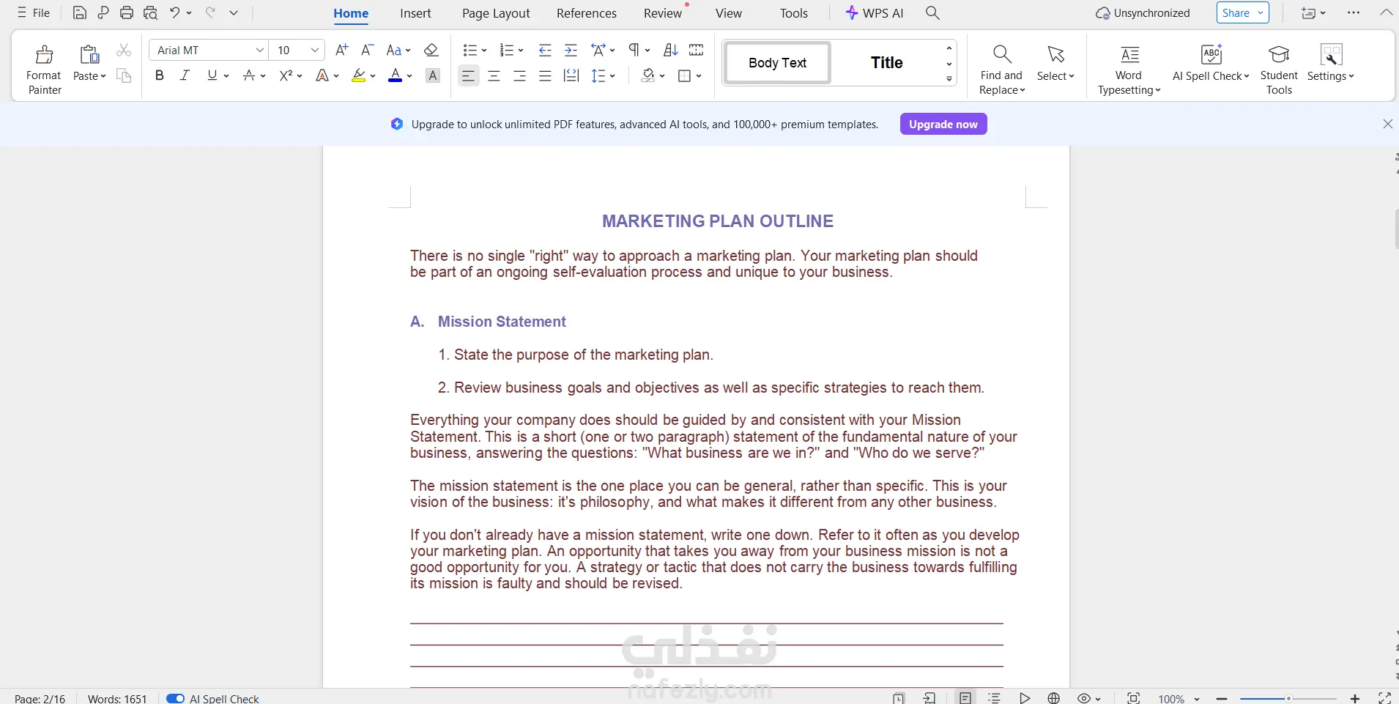Click the zoom slider handle
This screenshot has width=1399, height=704.
[1288, 699]
